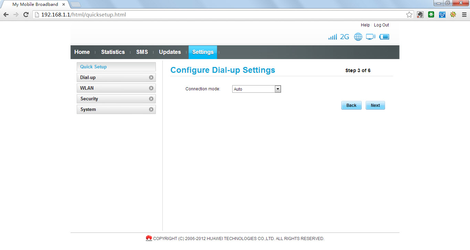Open the Chrome hamburger menu

[464, 15]
